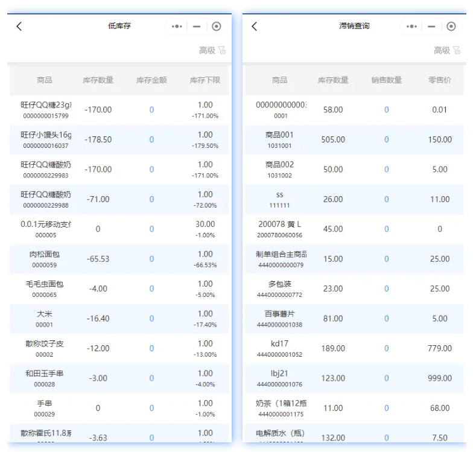473x452 pixels.
Task: Minimize the 滞销查询 mini program
Action: coord(431,27)
